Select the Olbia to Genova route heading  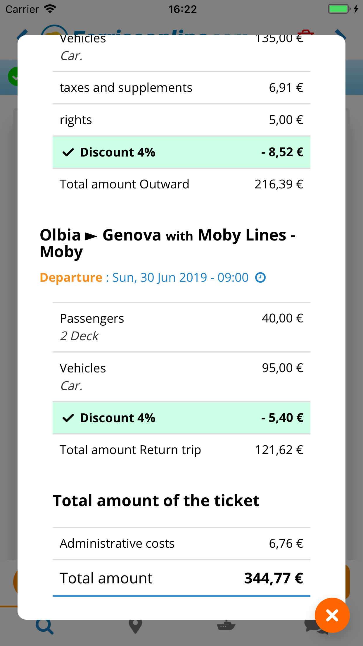(x=168, y=243)
